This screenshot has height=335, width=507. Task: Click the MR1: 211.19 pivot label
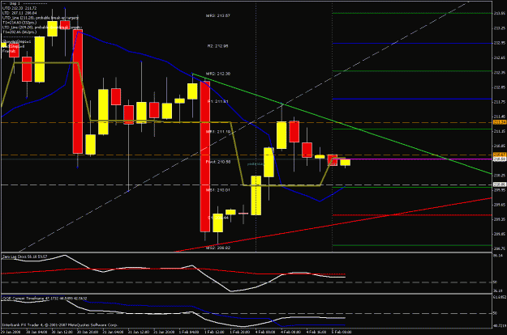pos(218,132)
